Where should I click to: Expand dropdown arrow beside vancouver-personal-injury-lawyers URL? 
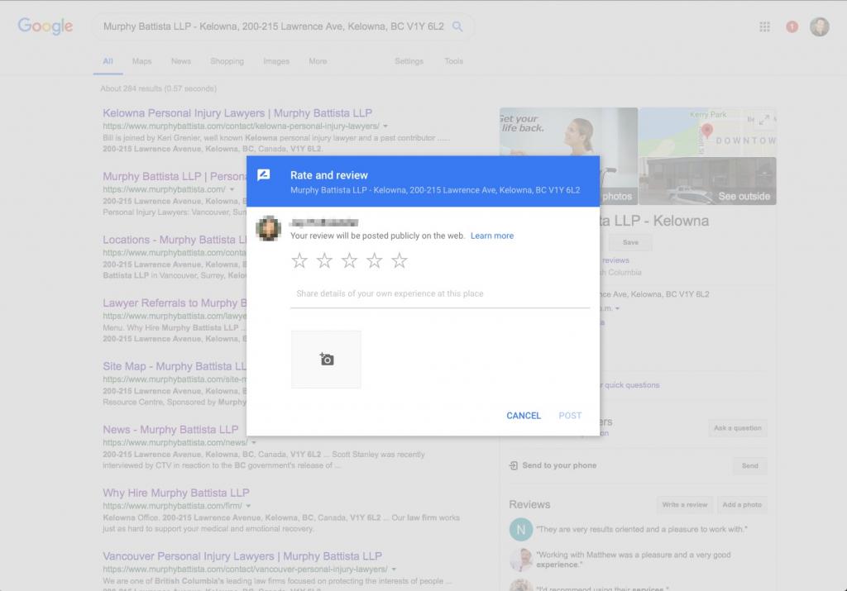point(394,570)
